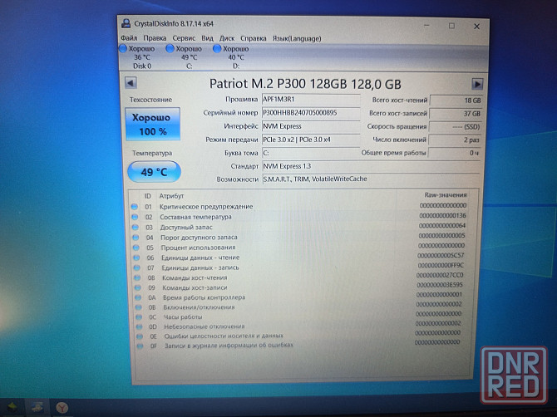The height and width of the screenshot is (417, 557).
Task: Click the standard field NVM Express 1.3
Action: coord(371,166)
